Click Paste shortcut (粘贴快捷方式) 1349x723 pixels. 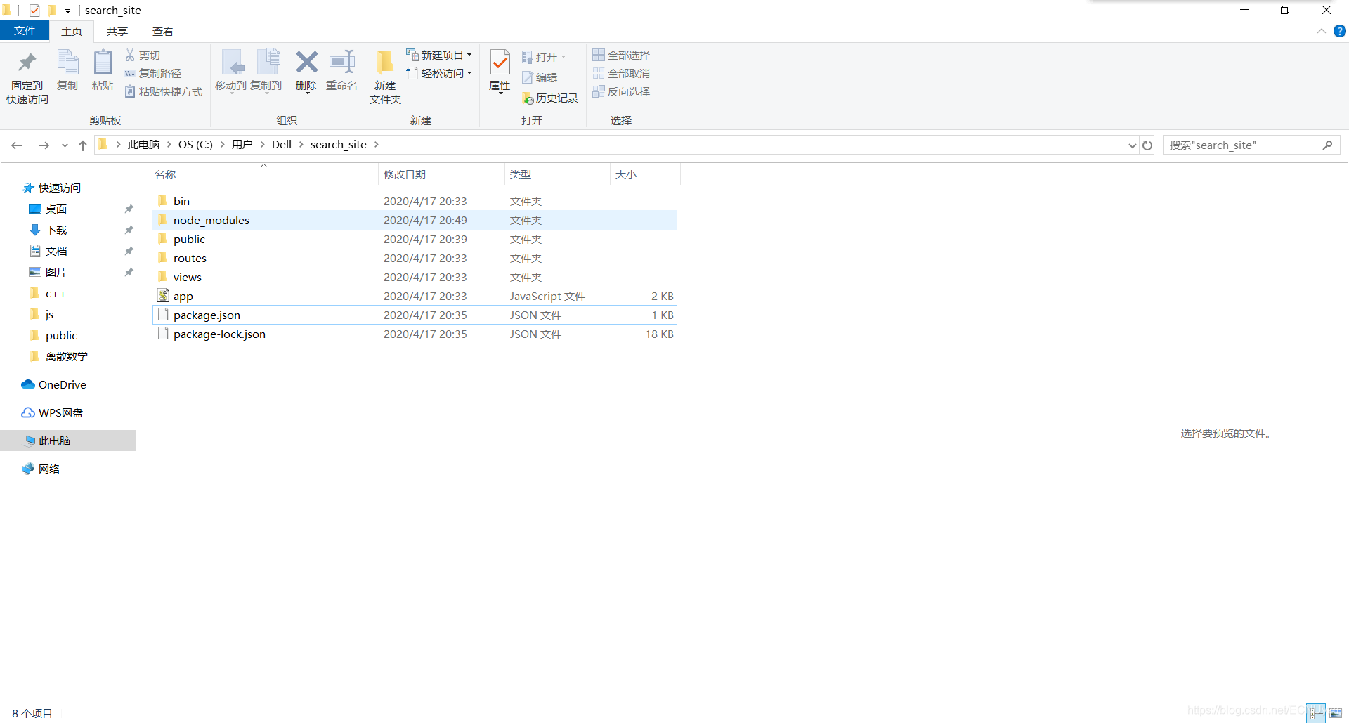[x=163, y=91]
